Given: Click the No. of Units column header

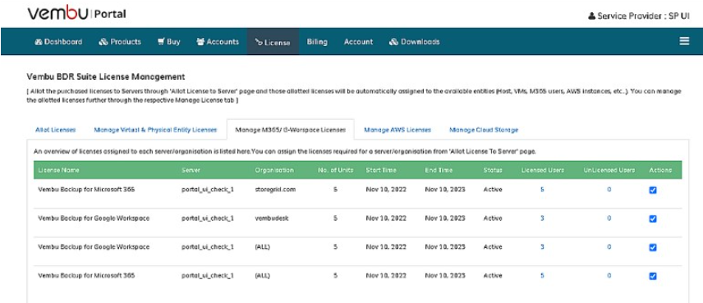Looking at the screenshot, I should [x=335, y=170].
